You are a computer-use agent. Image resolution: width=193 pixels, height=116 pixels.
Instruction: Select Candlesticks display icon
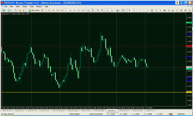pos(93,10)
